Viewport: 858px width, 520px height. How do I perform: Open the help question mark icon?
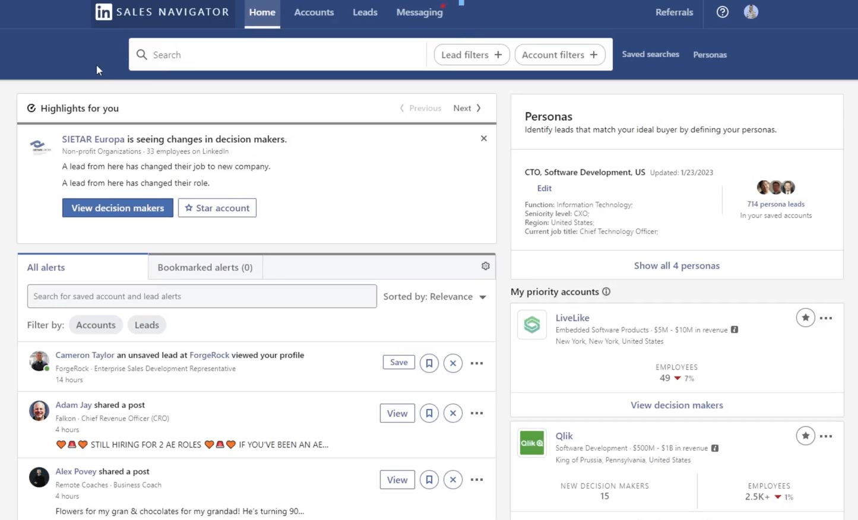coord(722,12)
